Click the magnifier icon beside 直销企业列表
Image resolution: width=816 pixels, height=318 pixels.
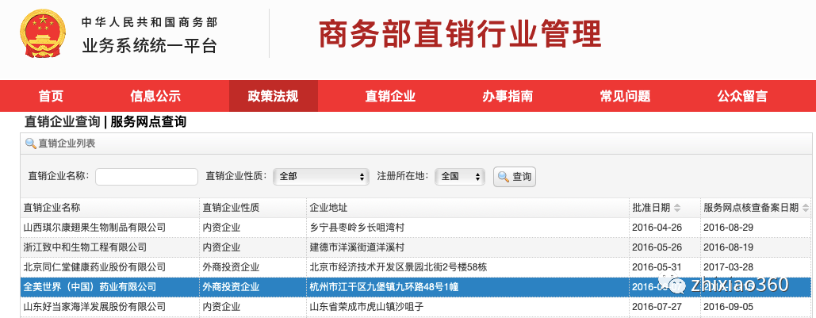31,144
